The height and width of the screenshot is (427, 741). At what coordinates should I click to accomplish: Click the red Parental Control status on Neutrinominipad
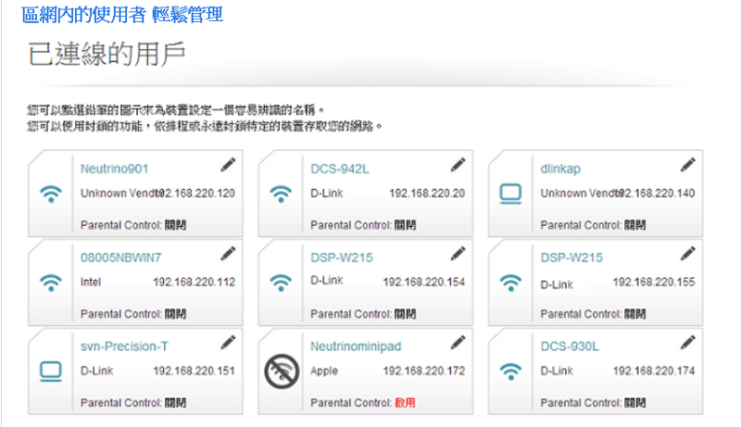(x=405, y=403)
